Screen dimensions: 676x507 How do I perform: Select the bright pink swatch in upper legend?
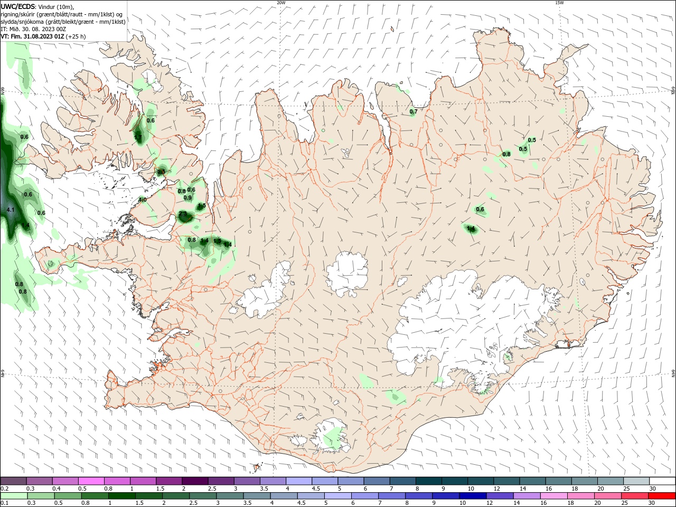[91, 481]
